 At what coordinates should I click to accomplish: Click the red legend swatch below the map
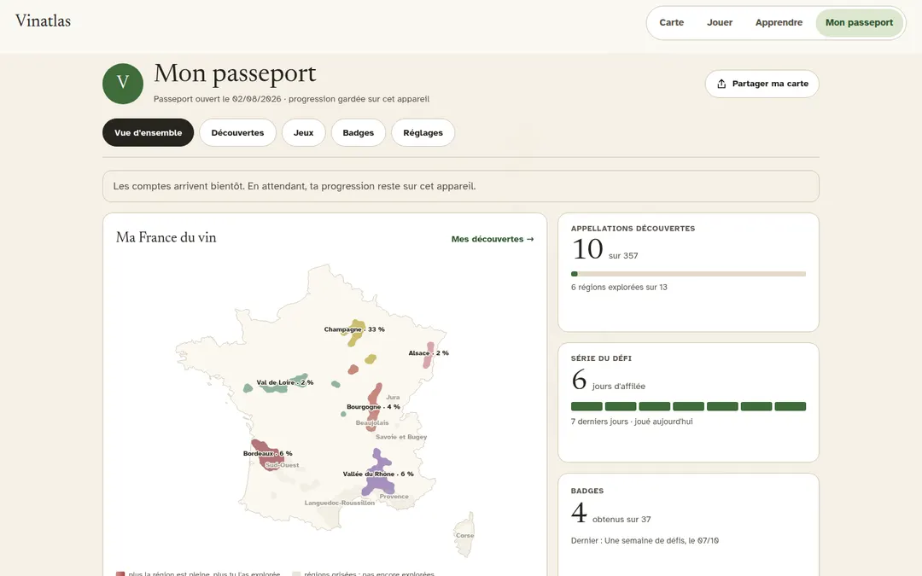pos(120,573)
